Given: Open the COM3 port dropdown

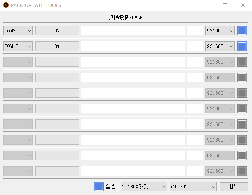Looking at the screenshot, I should [18, 31].
